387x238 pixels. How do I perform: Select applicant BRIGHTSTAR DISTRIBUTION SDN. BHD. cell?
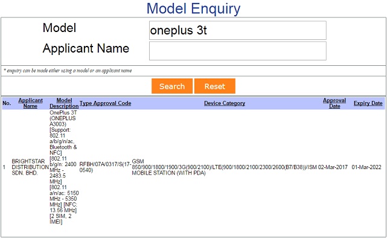point(30,167)
